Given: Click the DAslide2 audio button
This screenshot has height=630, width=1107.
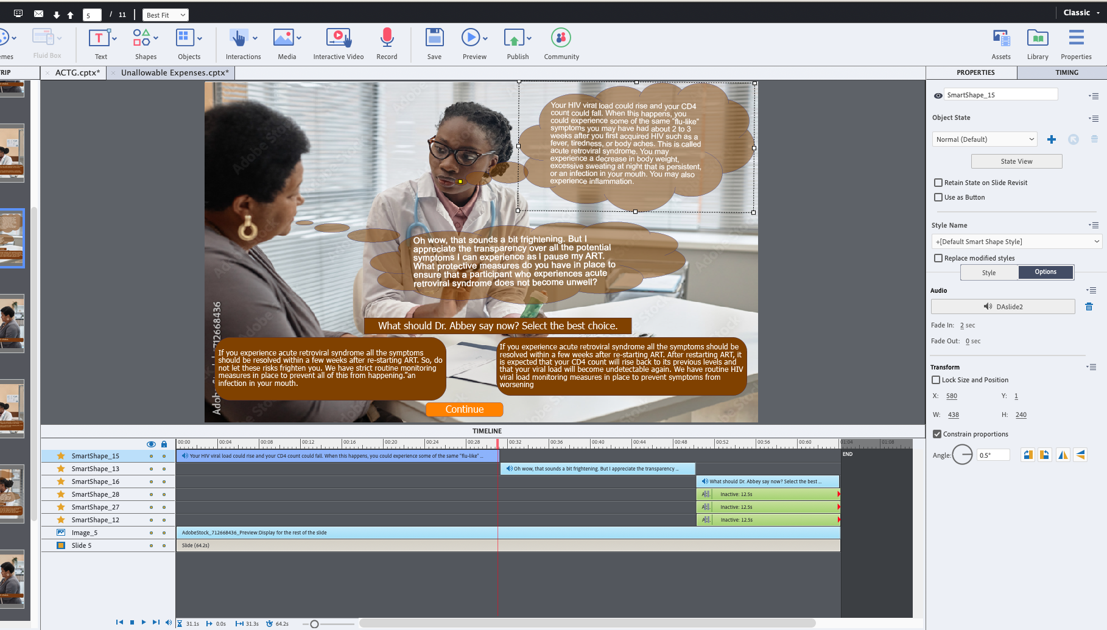Looking at the screenshot, I should (x=1003, y=307).
